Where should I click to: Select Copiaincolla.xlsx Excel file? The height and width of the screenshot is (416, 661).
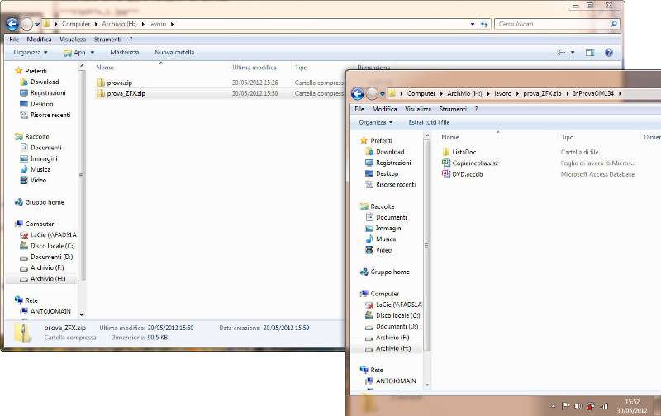(470, 163)
